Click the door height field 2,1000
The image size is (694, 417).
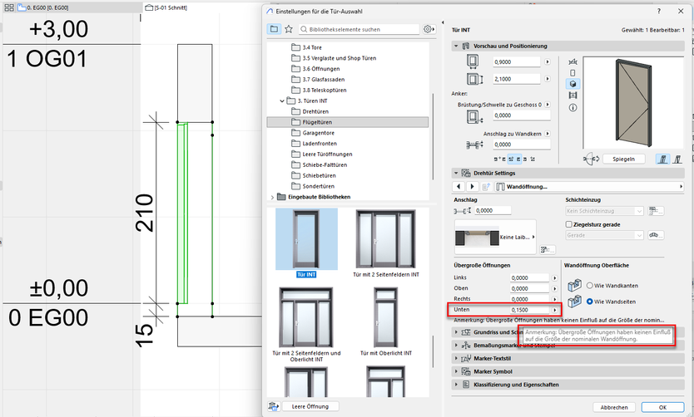pyautogui.click(x=517, y=79)
